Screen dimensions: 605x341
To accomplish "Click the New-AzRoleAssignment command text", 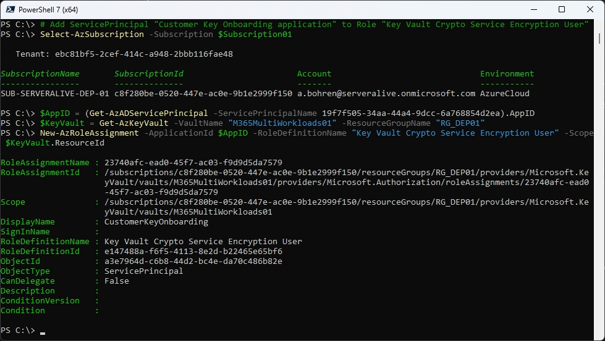I will [x=90, y=133].
